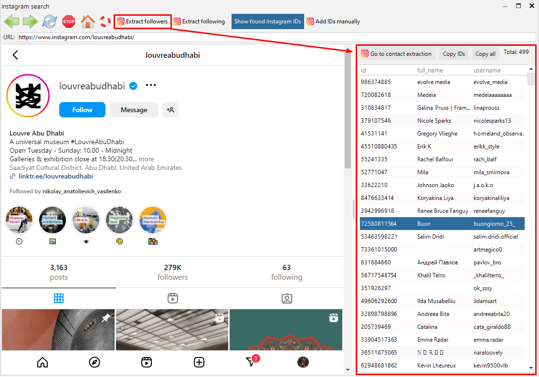The image size is (539, 377).
Task: Select row with username evolve_media
Action: pyautogui.click(x=442, y=82)
